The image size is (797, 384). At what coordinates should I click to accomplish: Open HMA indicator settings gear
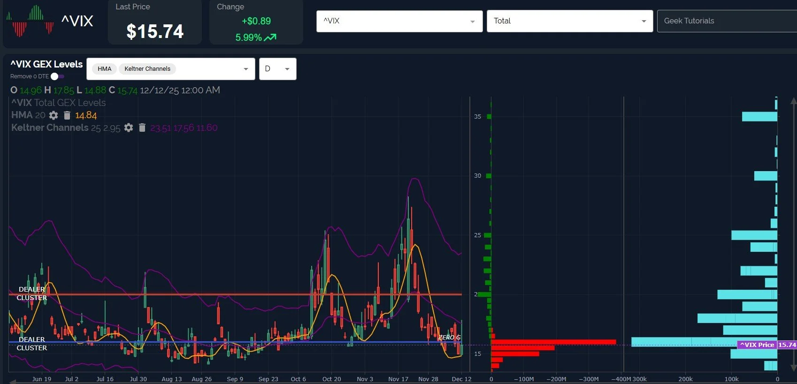pyautogui.click(x=54, y=115)
